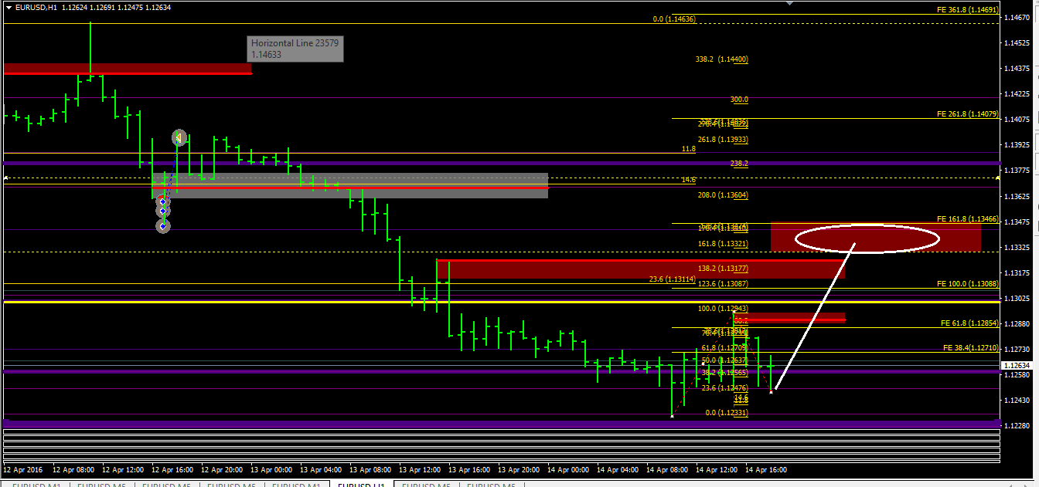Click the FE 261.8 (1.14079) label

(966, 114)
